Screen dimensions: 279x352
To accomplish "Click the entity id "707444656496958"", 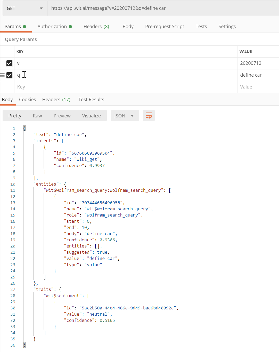I will pos(101,203).
